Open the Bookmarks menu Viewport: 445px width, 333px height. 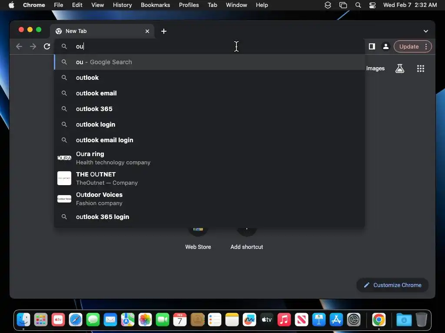coord(155,5)
